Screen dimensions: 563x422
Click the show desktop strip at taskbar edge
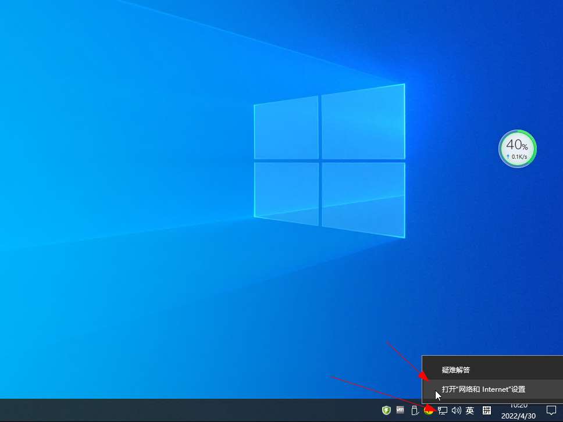point(561,410)
